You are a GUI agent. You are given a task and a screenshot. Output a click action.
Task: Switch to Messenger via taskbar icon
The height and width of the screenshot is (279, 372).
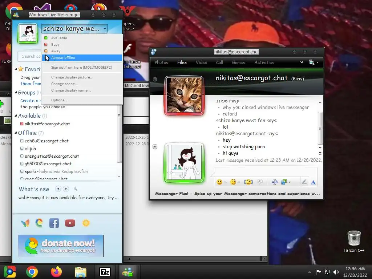point(128,272)
